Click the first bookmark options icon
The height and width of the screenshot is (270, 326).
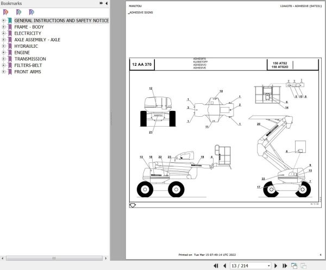(6, 12)
